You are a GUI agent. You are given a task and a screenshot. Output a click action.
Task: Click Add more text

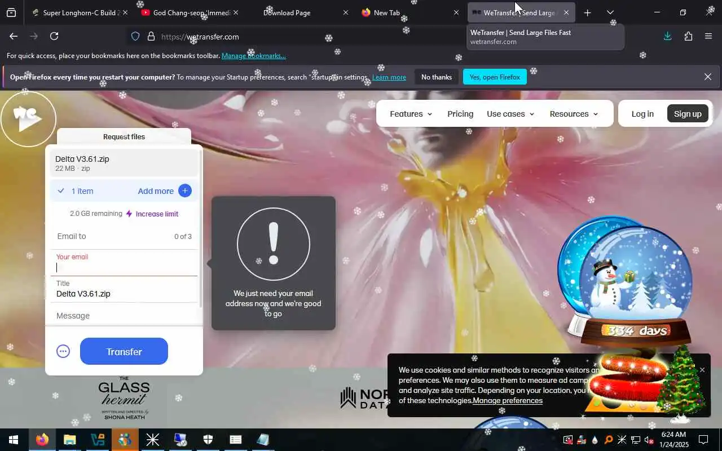[156, 191]
